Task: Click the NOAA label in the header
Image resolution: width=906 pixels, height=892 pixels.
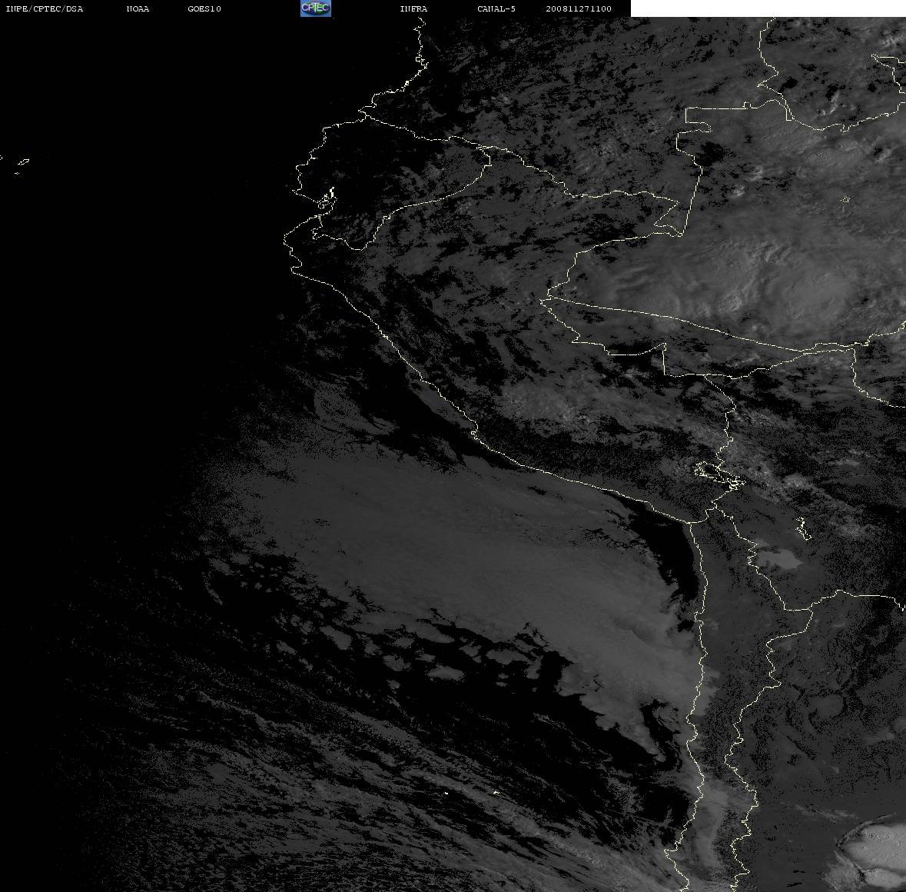Action: [138, 8]
